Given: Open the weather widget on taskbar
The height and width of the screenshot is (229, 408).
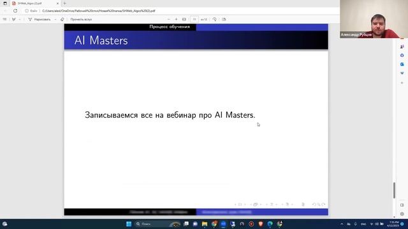Looking at the screenshot, I should coord(4,224).
